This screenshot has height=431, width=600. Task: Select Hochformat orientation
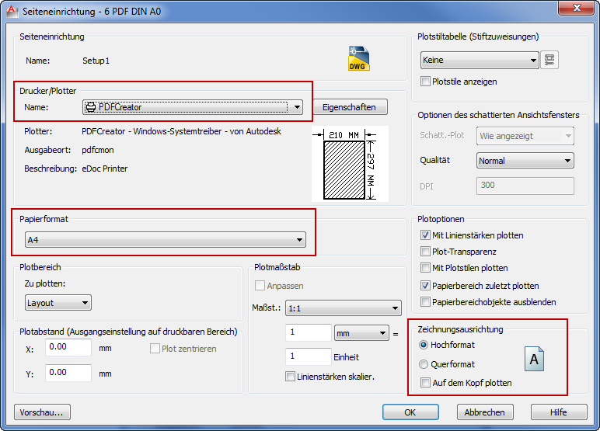[x=424, y=345]
